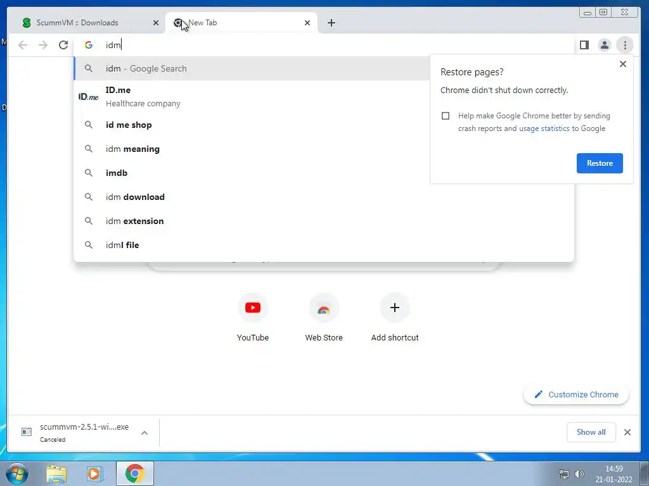The image size is (649, 486).
Task: Click the browser forward arrow
Action: [x=43, y=45]
